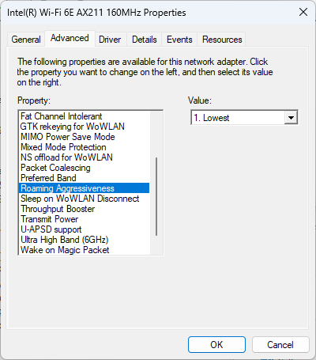Open the Resources tab
Image resolution: width=316 pixels, height=360 pixels.
(222, 40)
